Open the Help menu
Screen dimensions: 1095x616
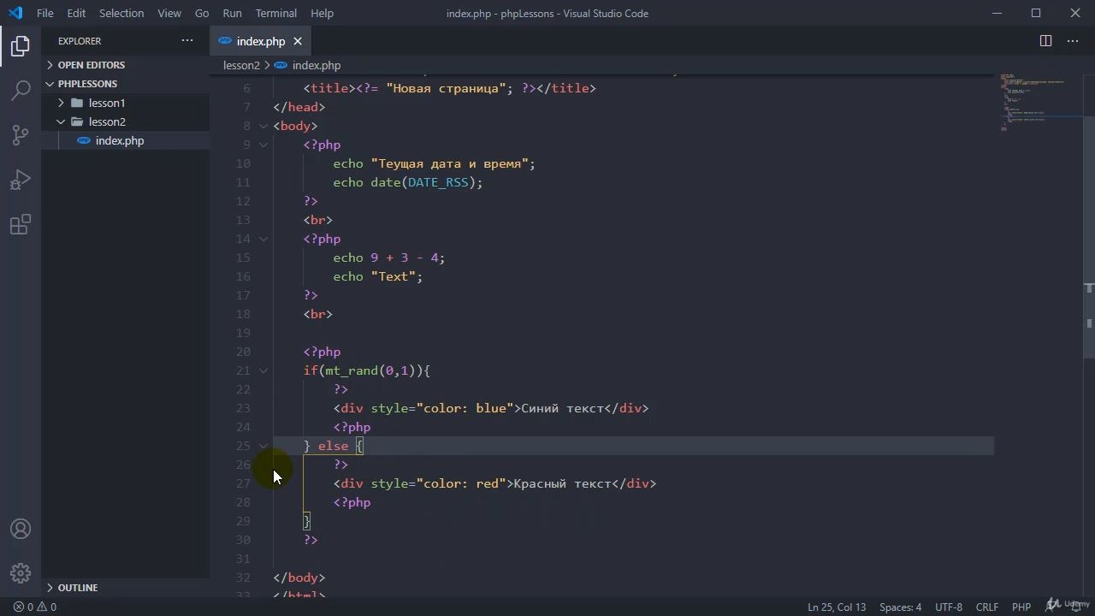pyautogui.click(x=322, y=13)
